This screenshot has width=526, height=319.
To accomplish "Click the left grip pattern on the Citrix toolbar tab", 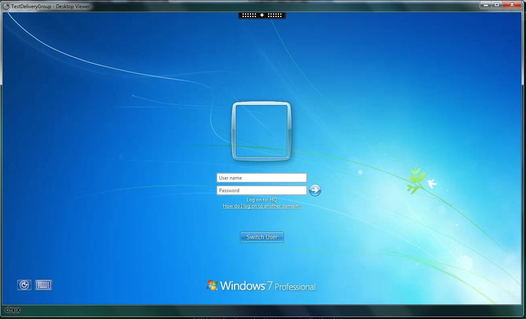I will pyautogui.click(x=248, y=15).
